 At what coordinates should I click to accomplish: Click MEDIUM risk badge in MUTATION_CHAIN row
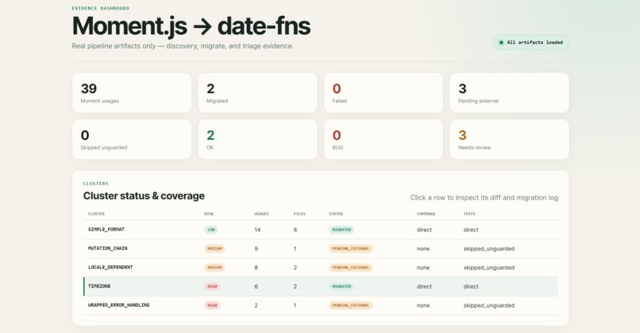[x=214, y=249]
